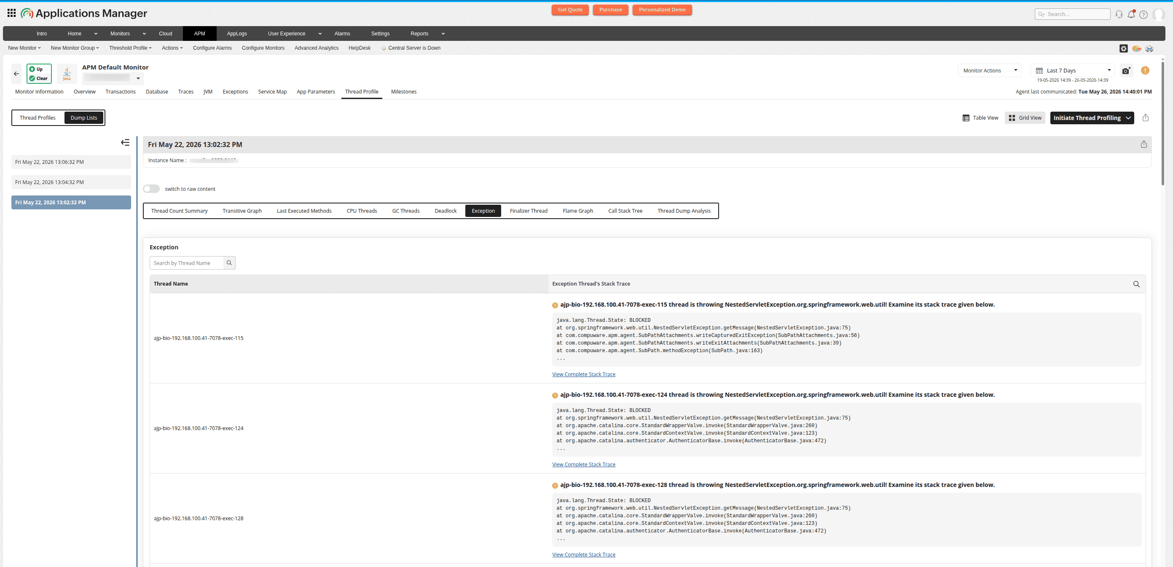
Task: Click the Search by Thread Name field
Action: point(187,262)
